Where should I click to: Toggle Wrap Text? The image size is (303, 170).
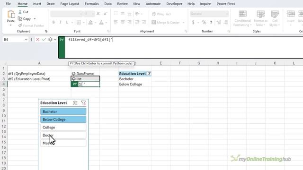pyautogui.click(x=161, y=14)
